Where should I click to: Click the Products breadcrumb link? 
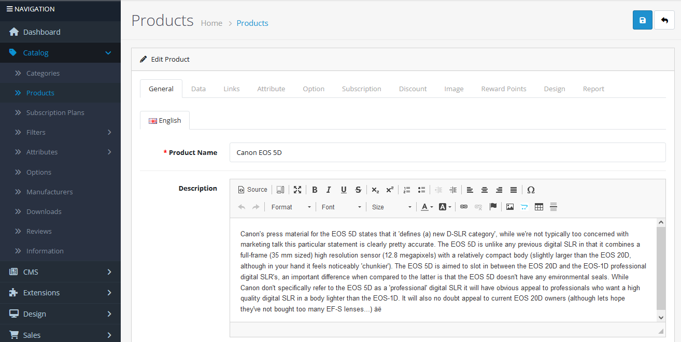(252, 23)
